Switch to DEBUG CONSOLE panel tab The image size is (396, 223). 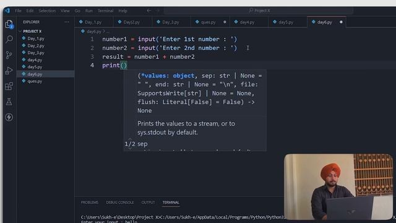(119, 203)
